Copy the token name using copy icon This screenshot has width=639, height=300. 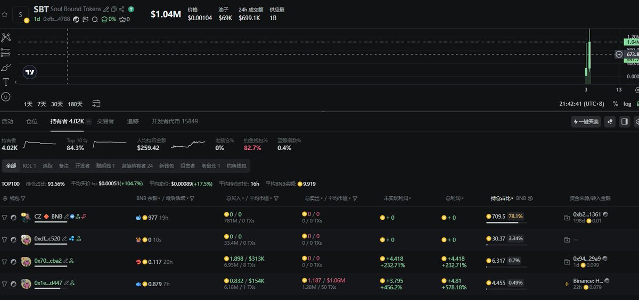pos(114,10)
